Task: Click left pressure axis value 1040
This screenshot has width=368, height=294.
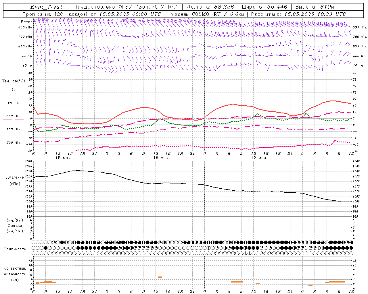Action: tap(28, 161)
